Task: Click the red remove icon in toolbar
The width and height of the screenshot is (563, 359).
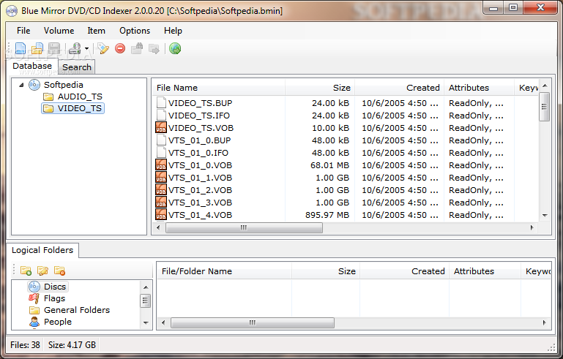Action: (120, 48)
